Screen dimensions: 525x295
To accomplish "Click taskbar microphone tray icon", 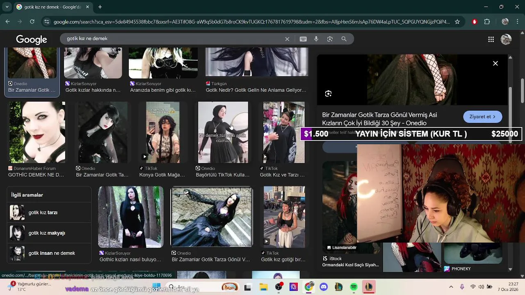I will tap(462, 287).
